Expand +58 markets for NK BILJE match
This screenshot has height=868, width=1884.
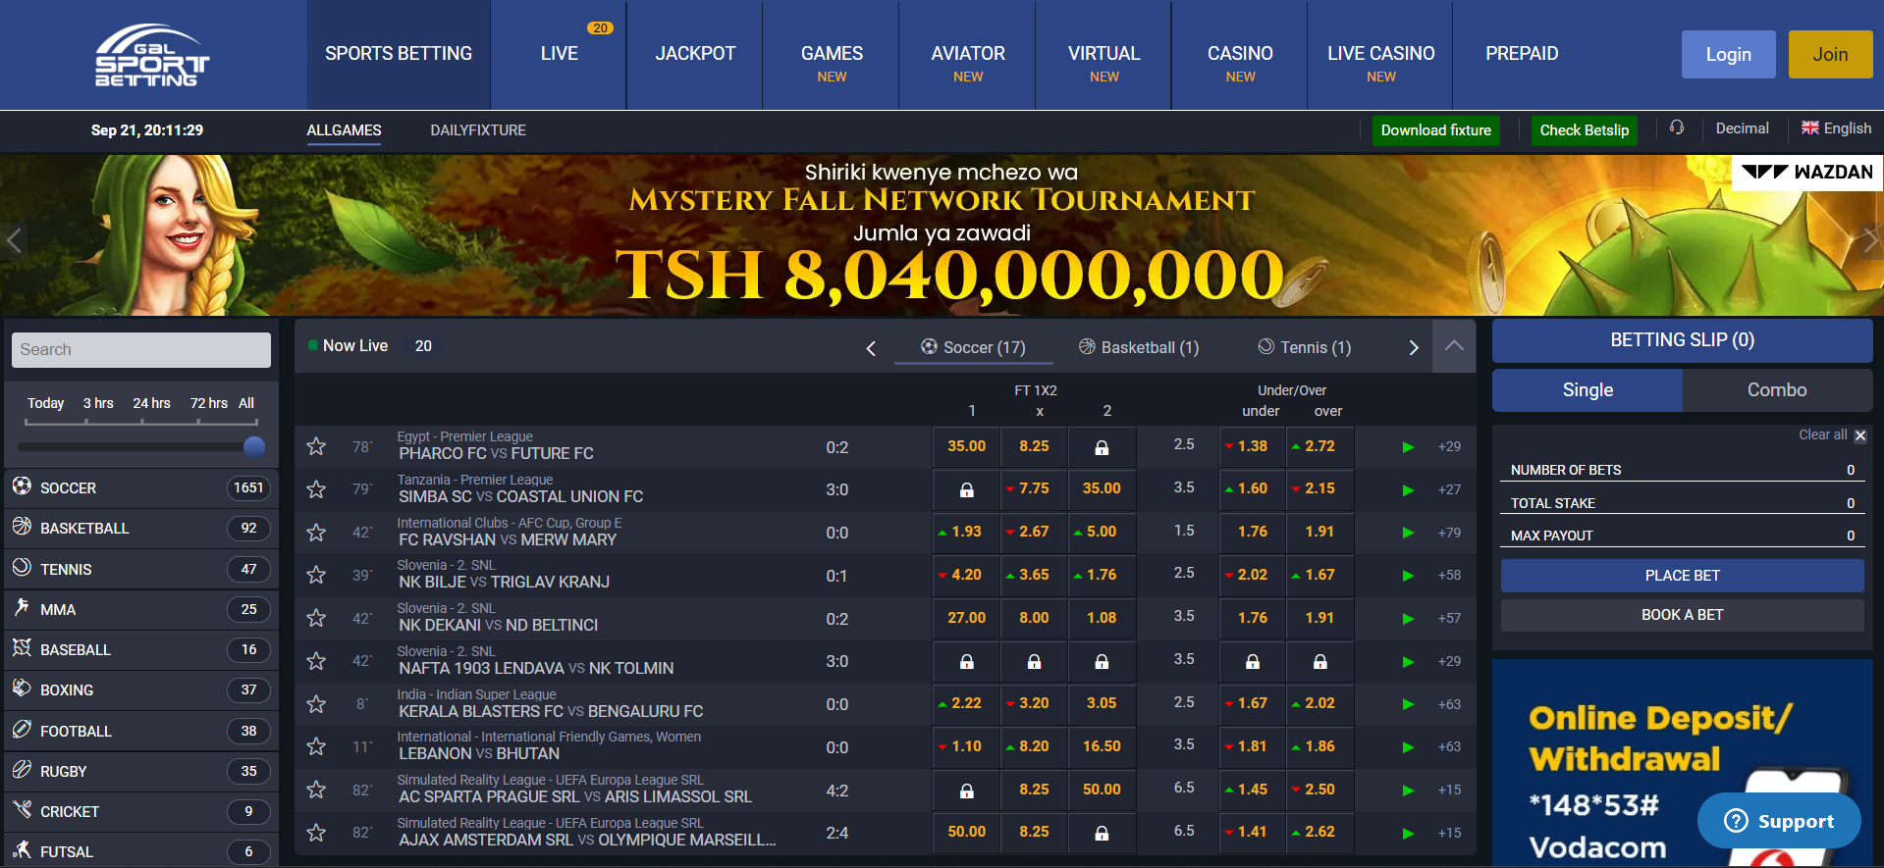tap(1449, 576)
